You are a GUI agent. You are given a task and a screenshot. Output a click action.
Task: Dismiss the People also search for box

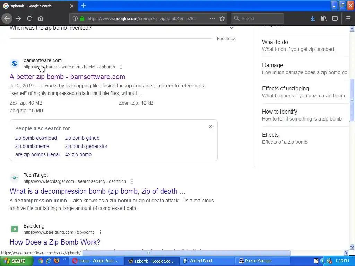210,127
